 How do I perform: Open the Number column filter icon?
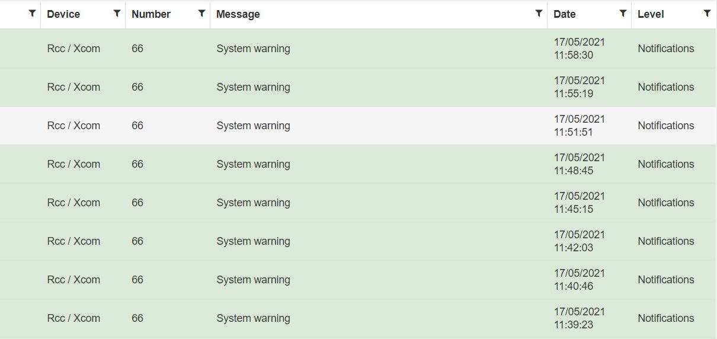201,13
